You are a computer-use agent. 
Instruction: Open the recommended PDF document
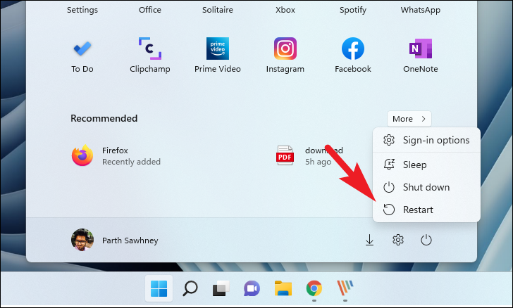coord(309,156)
